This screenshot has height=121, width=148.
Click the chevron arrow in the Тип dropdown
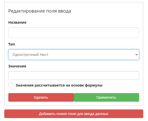tap(136, 55)
